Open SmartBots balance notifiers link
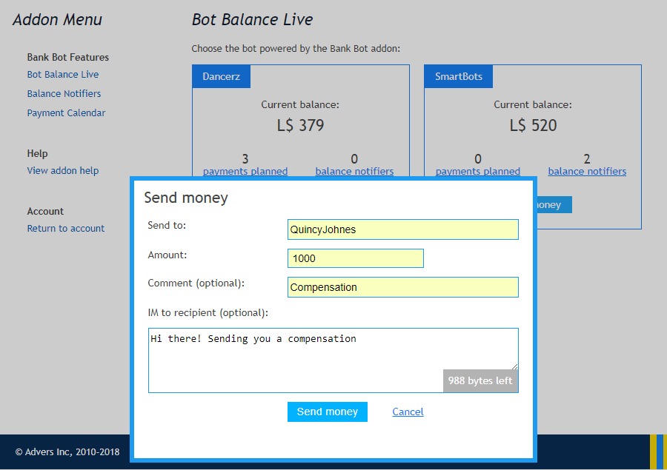The height and width of the screenshot is (470, 667). point(587,171)
